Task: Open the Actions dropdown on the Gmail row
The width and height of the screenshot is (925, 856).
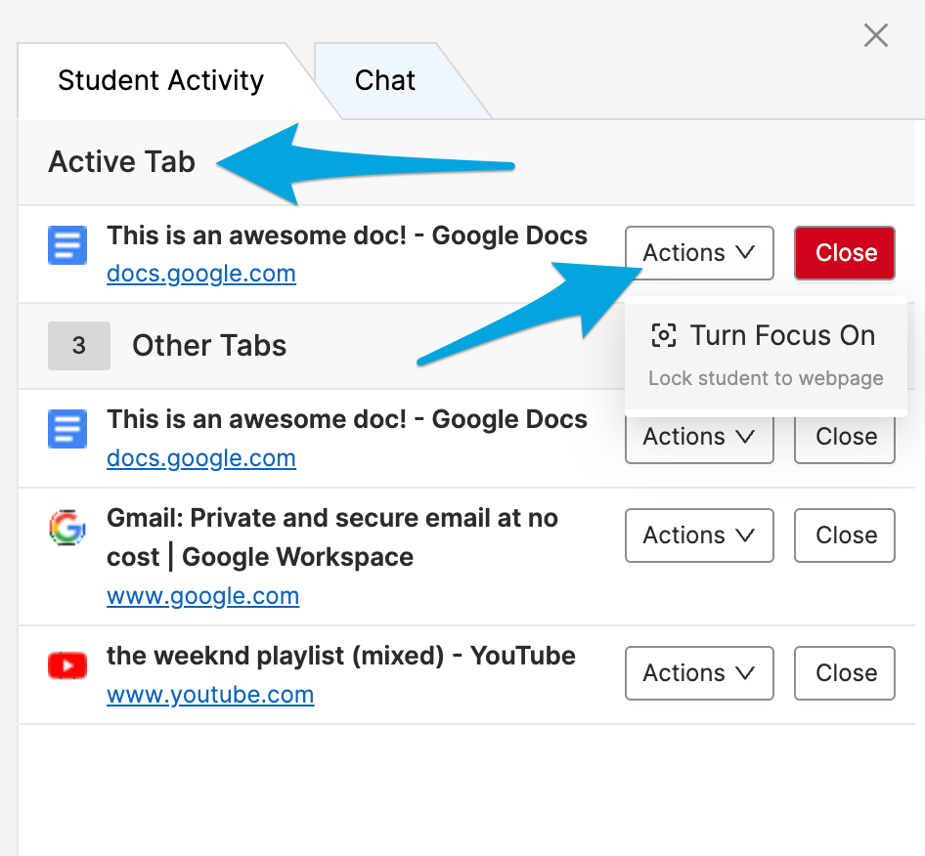Action: click(698, 535)
